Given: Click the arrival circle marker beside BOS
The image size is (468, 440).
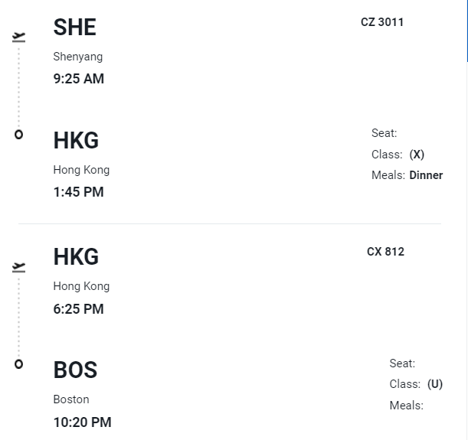Looking at the screenshot, I should pyautogui.click(x=18, y=363).
